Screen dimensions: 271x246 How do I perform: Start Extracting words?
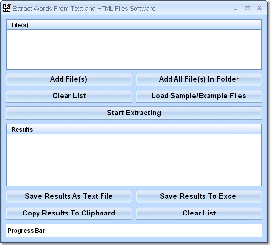click(x=134, y=113)
